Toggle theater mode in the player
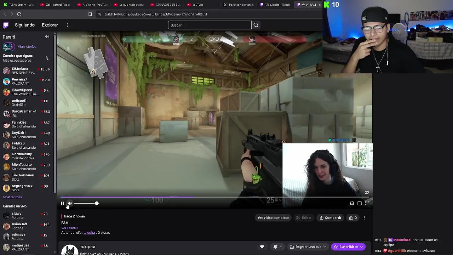453x255 pixels. [x=360, y=203]
